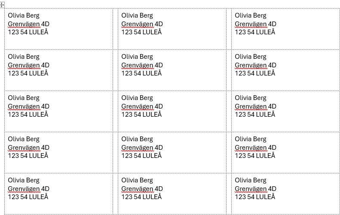340x215 pixels.
Task: Click "Olivia Berg" in second row, middle column label
Action: click(137, 57)
